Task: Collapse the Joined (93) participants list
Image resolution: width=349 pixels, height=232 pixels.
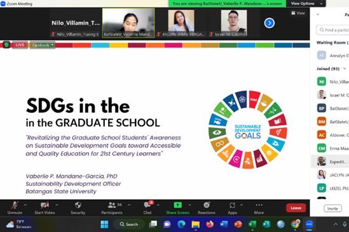Action: point(345,68)
